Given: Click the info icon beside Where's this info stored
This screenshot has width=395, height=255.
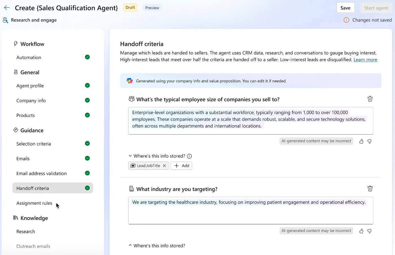Looking at the screenshot, I should pyautogui.click(x=190, y=156).
